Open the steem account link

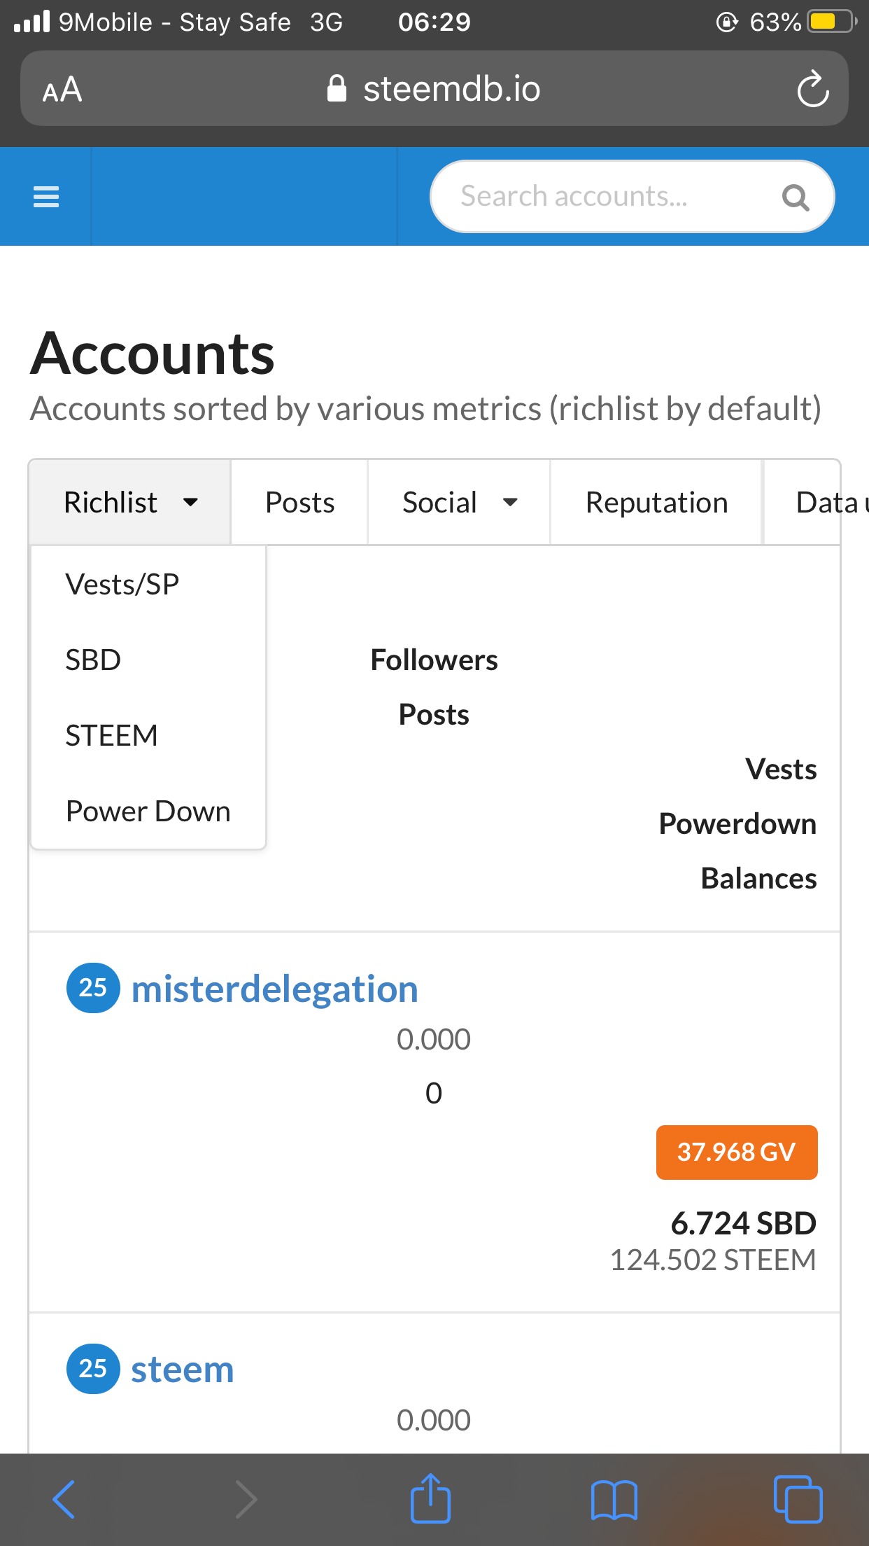[182, 1369]
